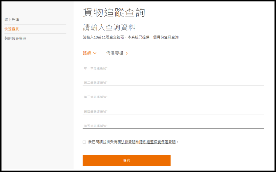
Task: Focus the 第五筆託運編號 input field
Action: pos(173,126)
